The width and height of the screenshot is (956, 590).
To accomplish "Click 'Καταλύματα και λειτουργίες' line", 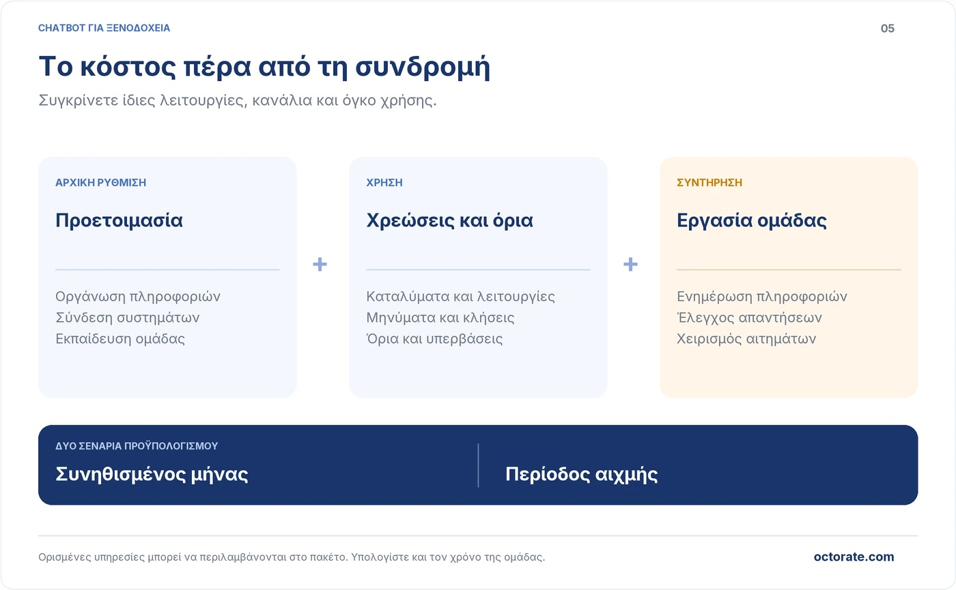I will point(460,297).
